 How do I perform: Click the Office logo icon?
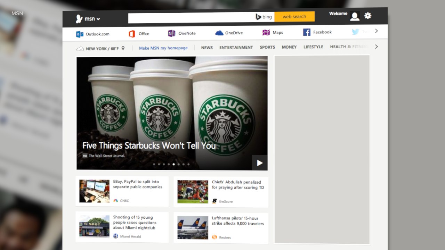click(x=132, y=34)
